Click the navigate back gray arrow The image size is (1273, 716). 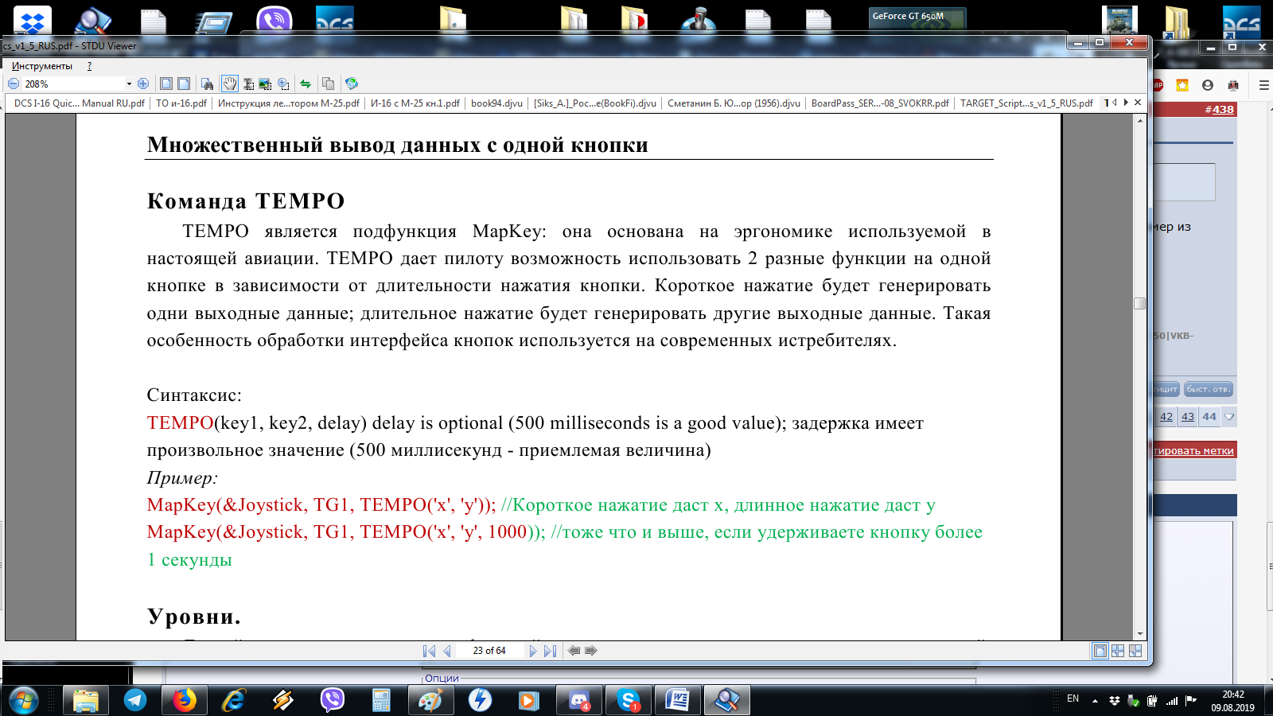(574, 651)
